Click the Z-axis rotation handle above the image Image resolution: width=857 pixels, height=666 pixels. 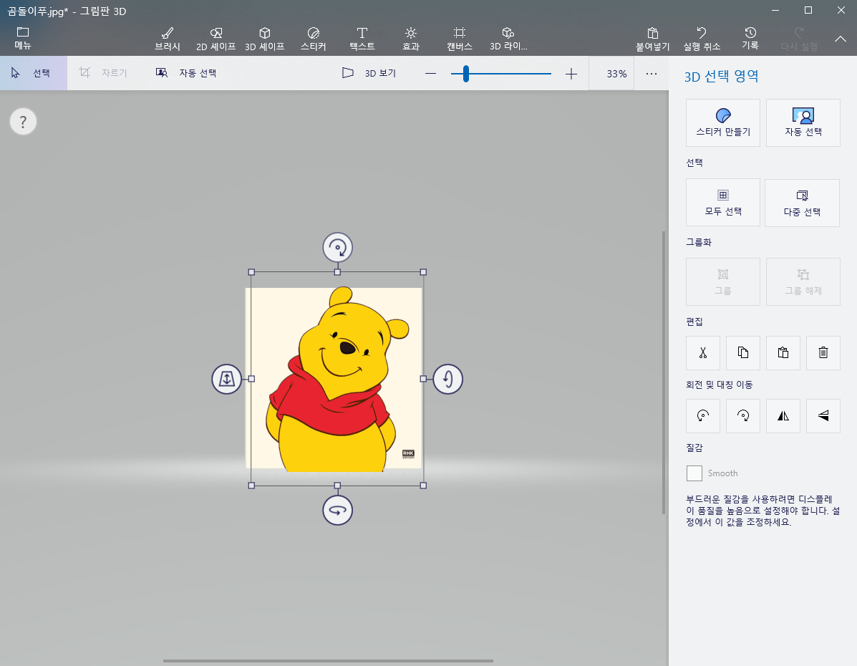[x=338, y=248]
